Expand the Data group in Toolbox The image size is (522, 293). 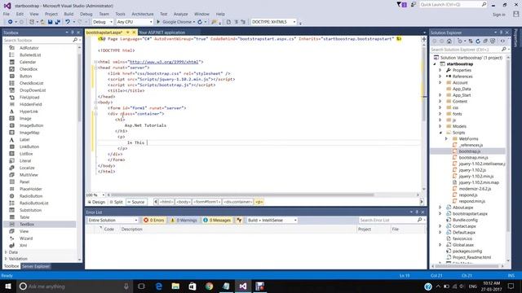(x=6, y=252)
